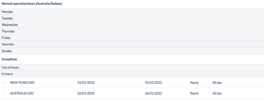This screenshot has height=101, width=266.
Task: Click the Saturday operation hours row
Action: [8, 44]
